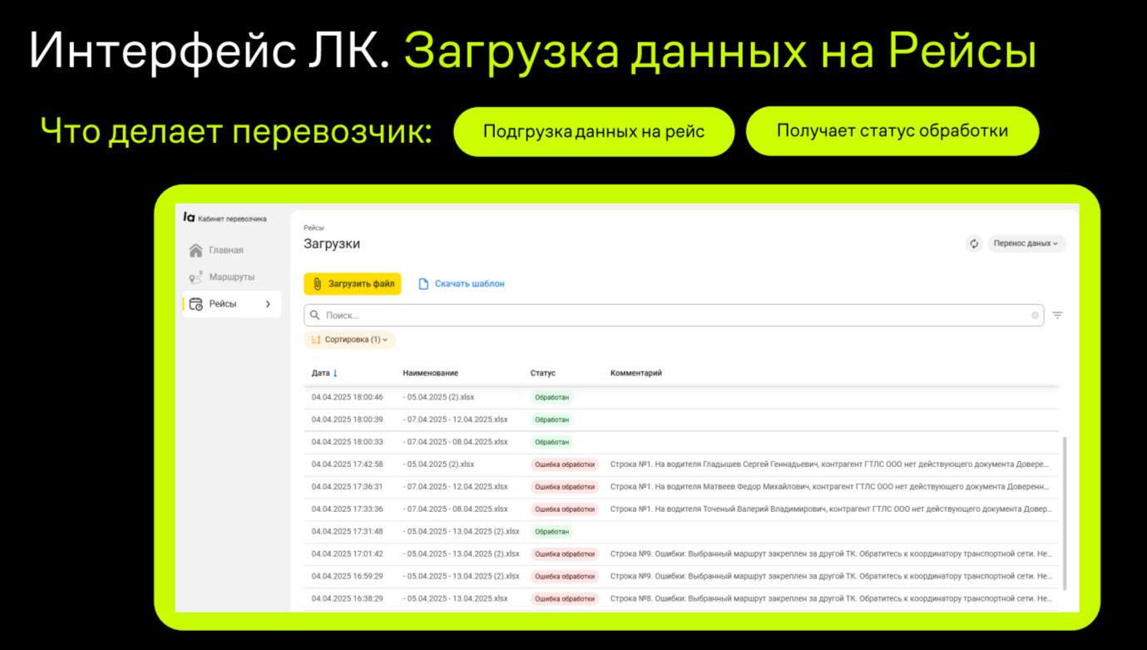This screenshot has height=650, width=1147.
Task: Go to Главная in the sidebar
Action: (216, 250)
